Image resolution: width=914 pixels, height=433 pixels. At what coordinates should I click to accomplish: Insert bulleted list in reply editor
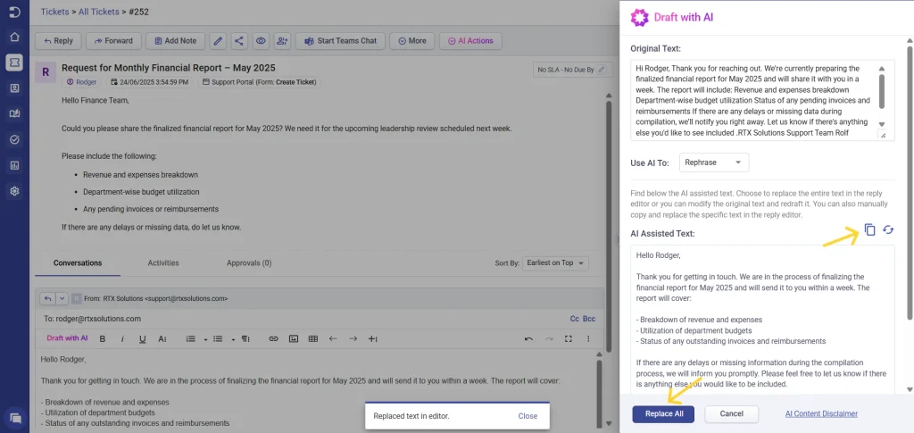click(218, 338)
